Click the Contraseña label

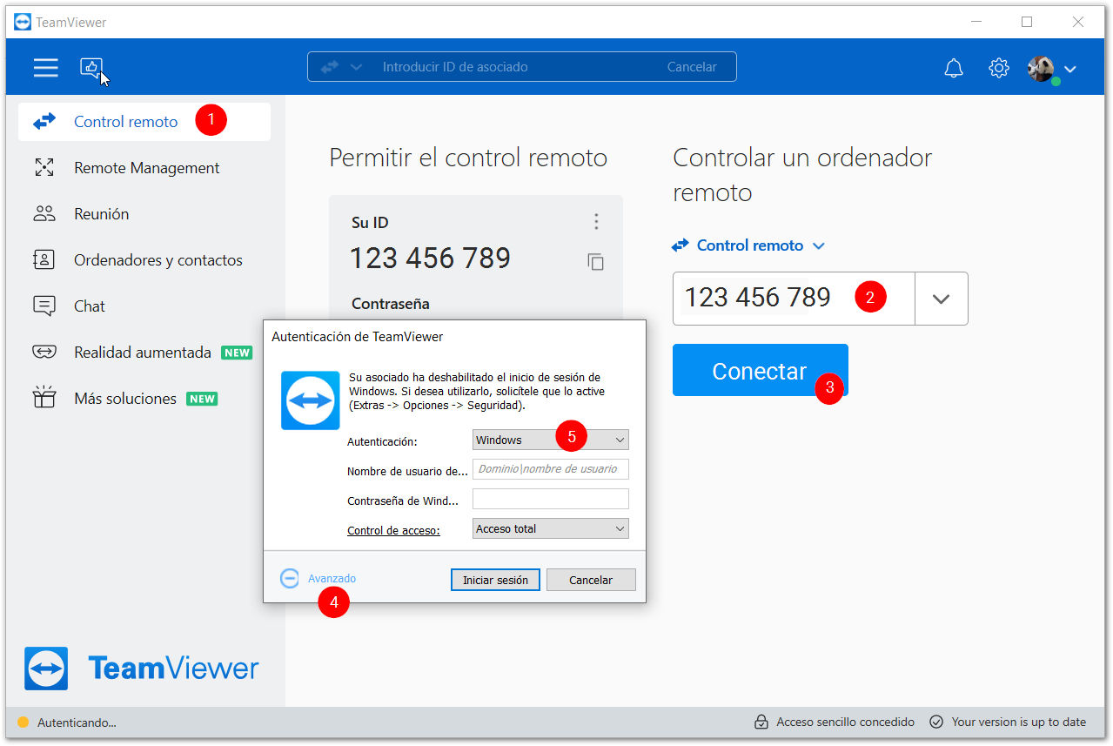coord(391,304)
